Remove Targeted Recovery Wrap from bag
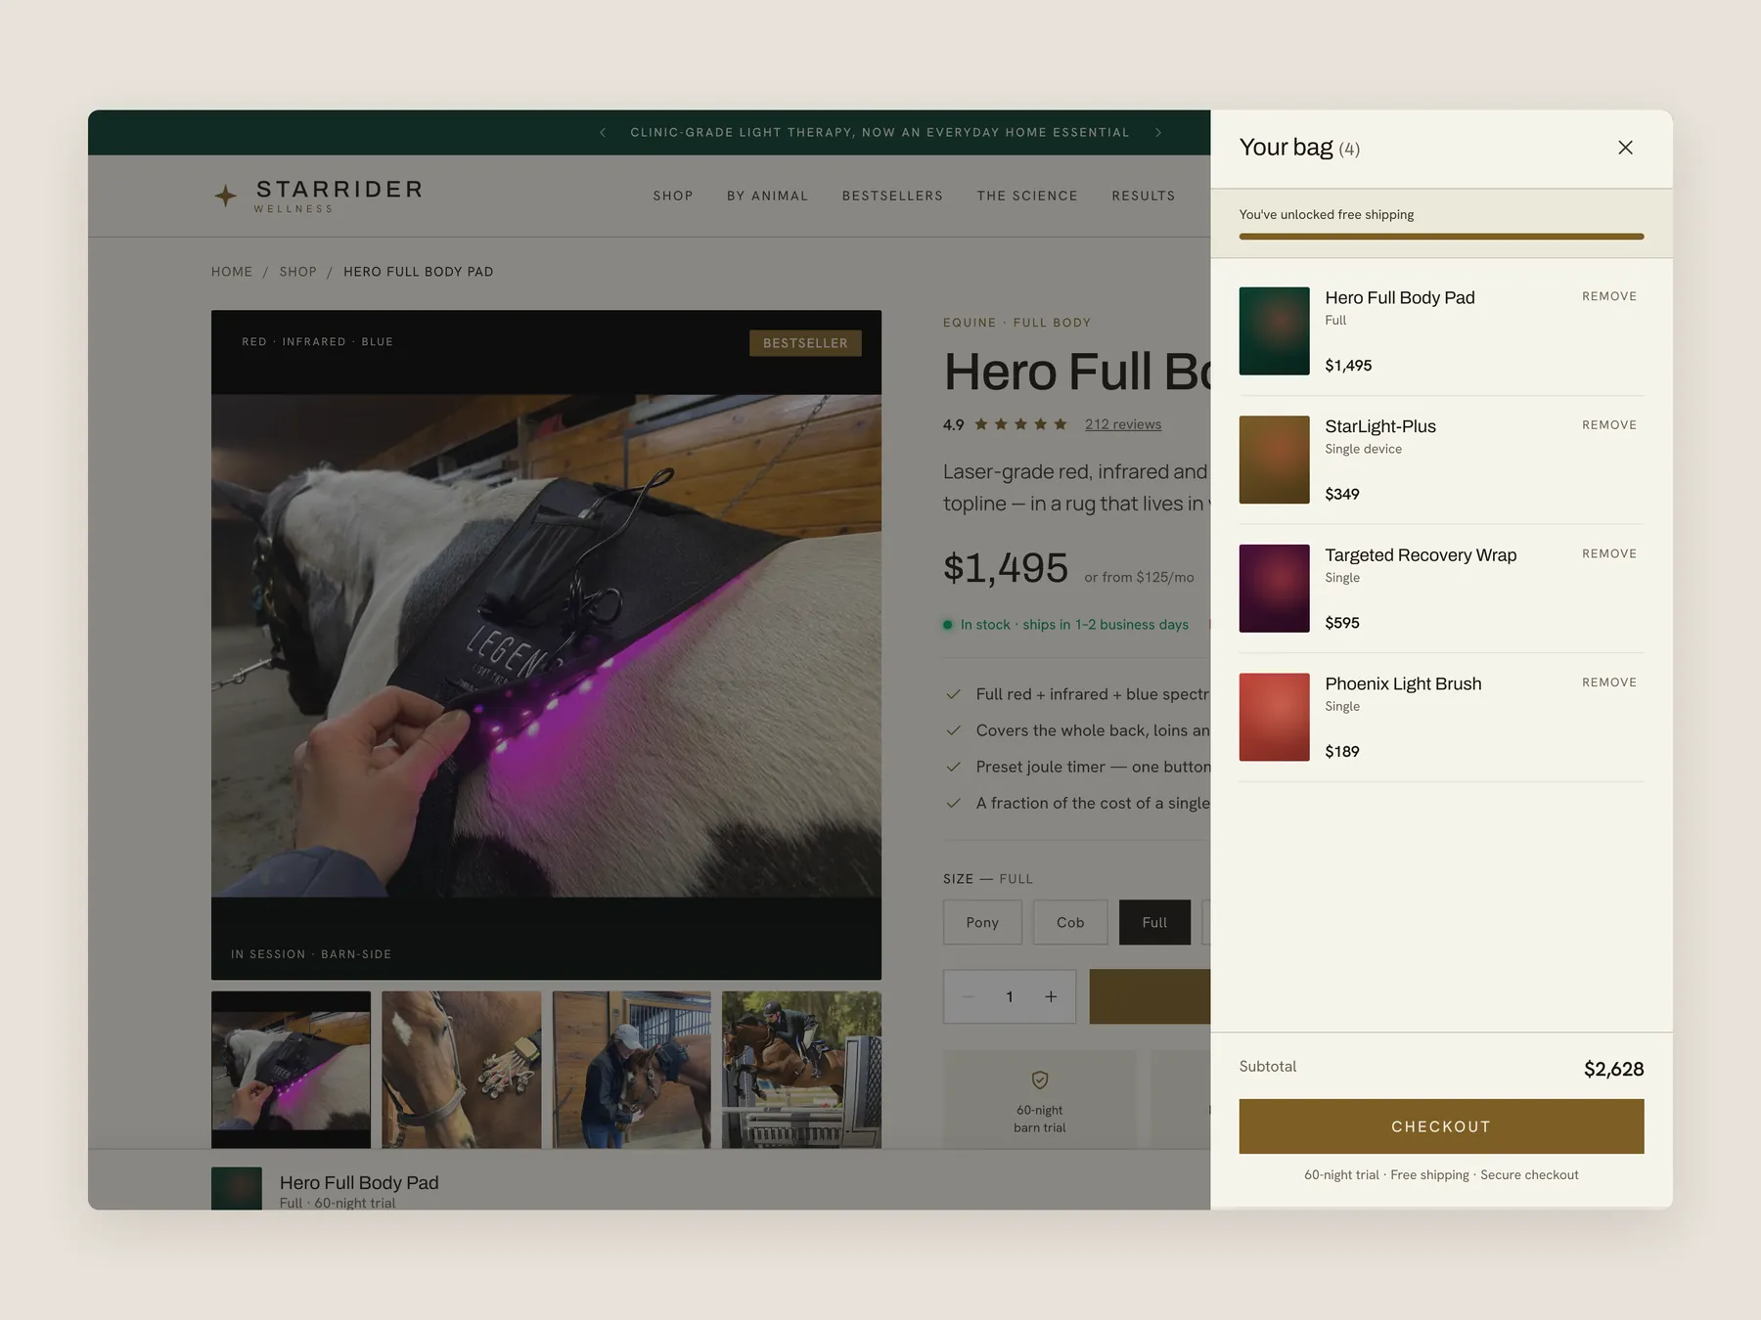This screenshot has width=1761, height=1320. (1609, 553)
